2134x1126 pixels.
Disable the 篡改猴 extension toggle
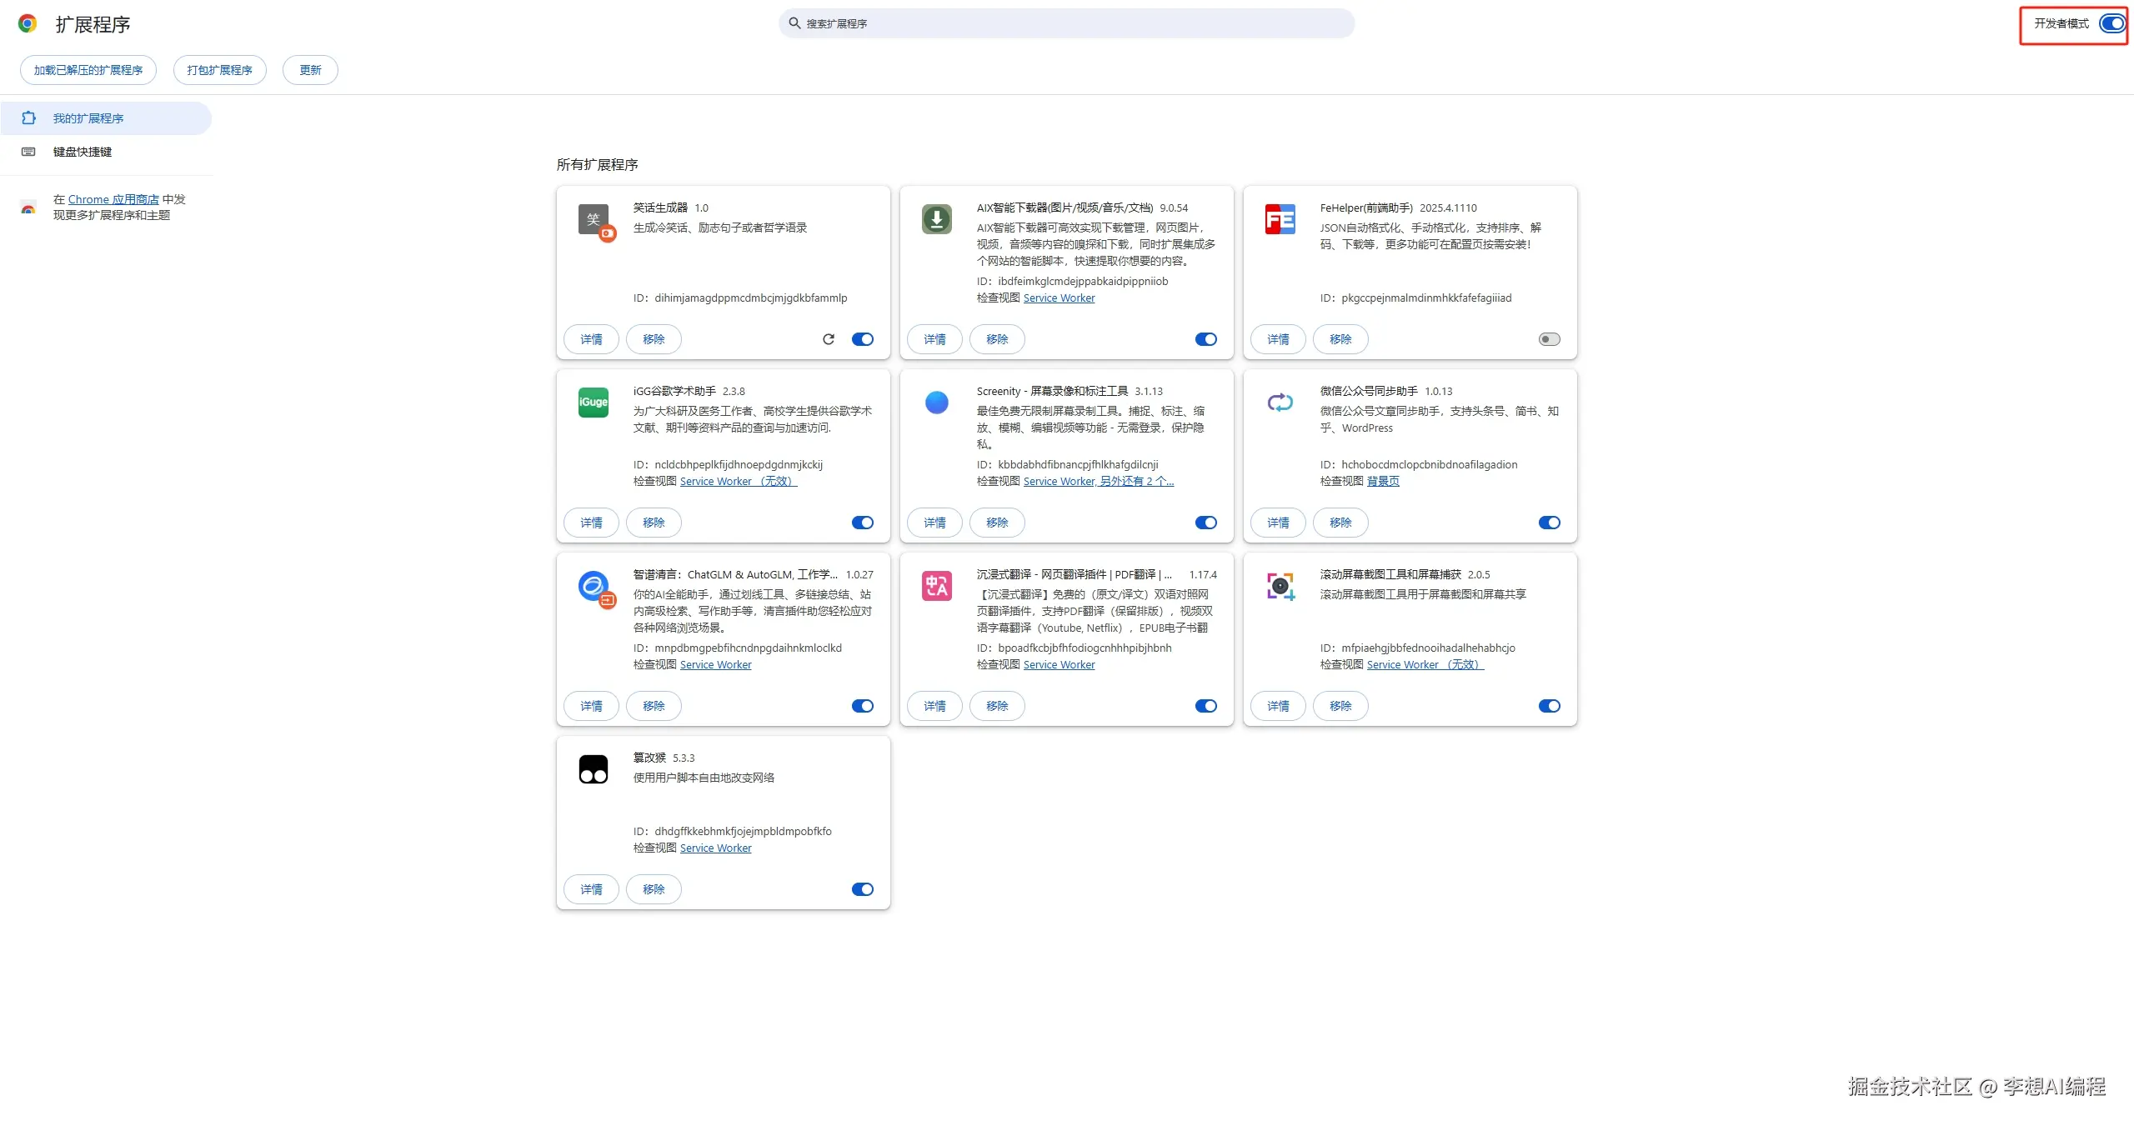click(x=862, y=889)
